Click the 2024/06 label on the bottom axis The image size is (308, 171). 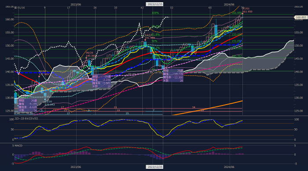coord(229,167)
